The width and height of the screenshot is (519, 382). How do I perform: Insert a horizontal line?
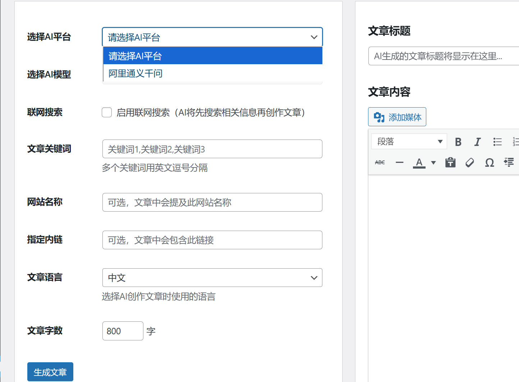pyautogui.click(x=399, y=162)
